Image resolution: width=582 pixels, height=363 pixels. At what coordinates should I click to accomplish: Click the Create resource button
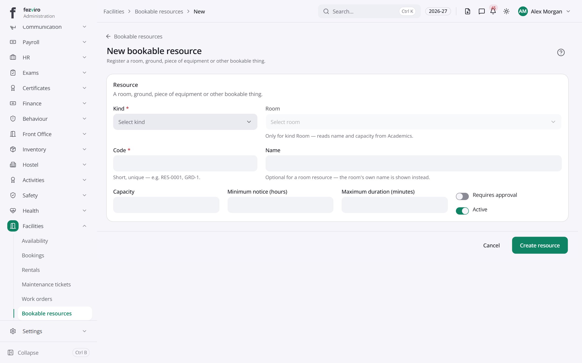pyautogui.click(x=540, y=245)
